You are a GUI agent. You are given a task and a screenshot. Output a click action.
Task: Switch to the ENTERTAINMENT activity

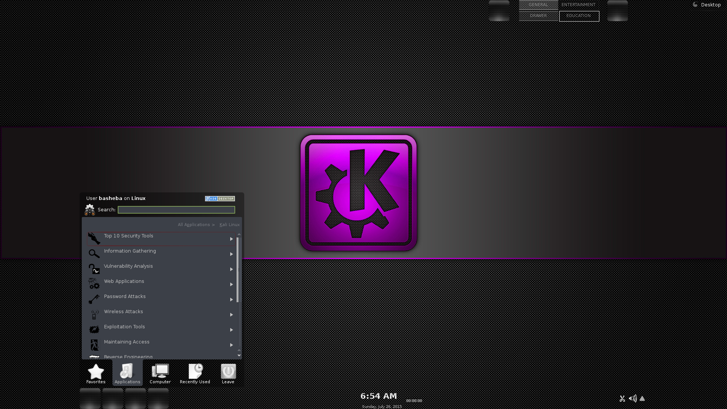[579, 5]
